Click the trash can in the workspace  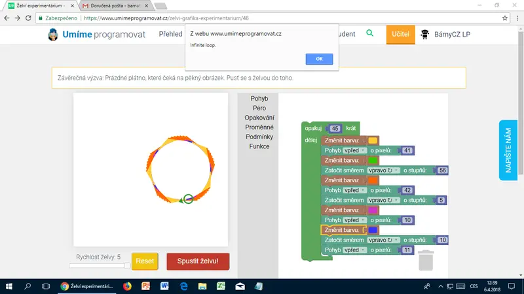pos(426,260)
